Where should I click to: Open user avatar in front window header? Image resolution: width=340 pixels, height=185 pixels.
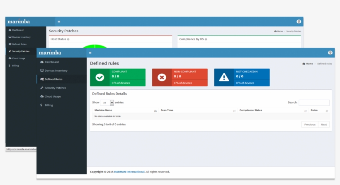point(330,53)
